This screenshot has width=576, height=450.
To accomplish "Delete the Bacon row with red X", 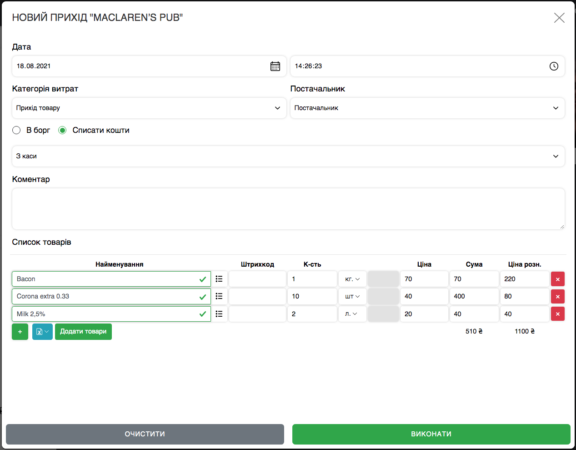I will (557, 279).
